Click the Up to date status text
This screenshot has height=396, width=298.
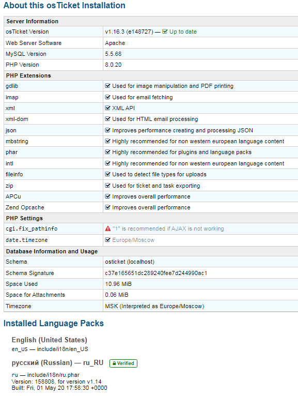[183, 32]
